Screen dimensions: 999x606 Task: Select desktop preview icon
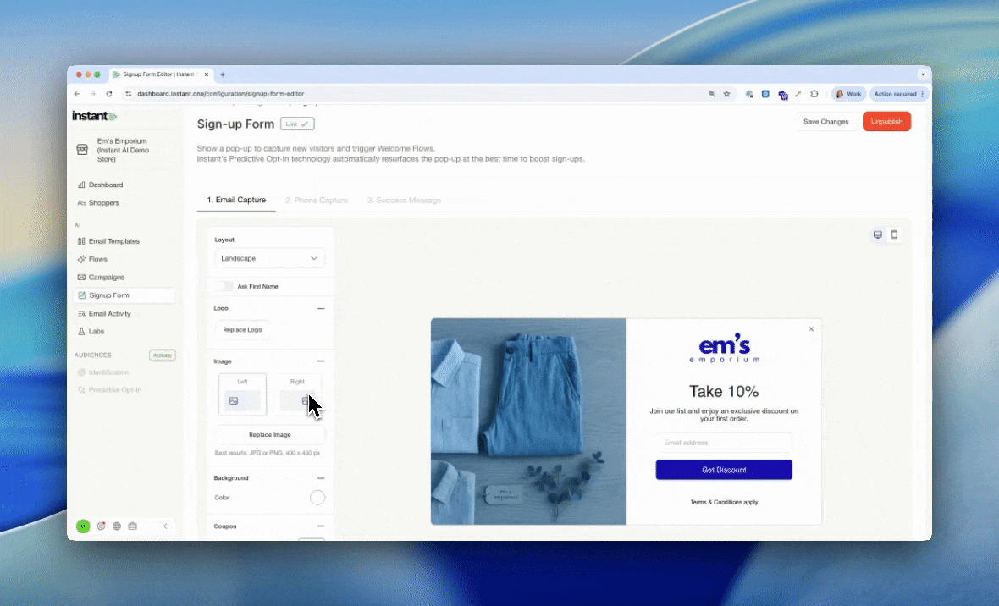878,234
